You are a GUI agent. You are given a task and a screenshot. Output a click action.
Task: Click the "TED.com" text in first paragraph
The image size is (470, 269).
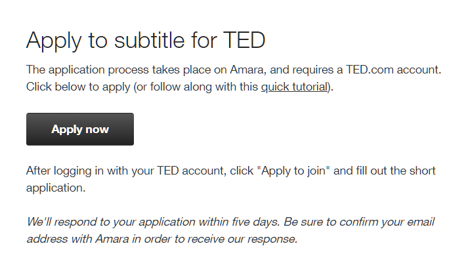click(x=370, y=70)
